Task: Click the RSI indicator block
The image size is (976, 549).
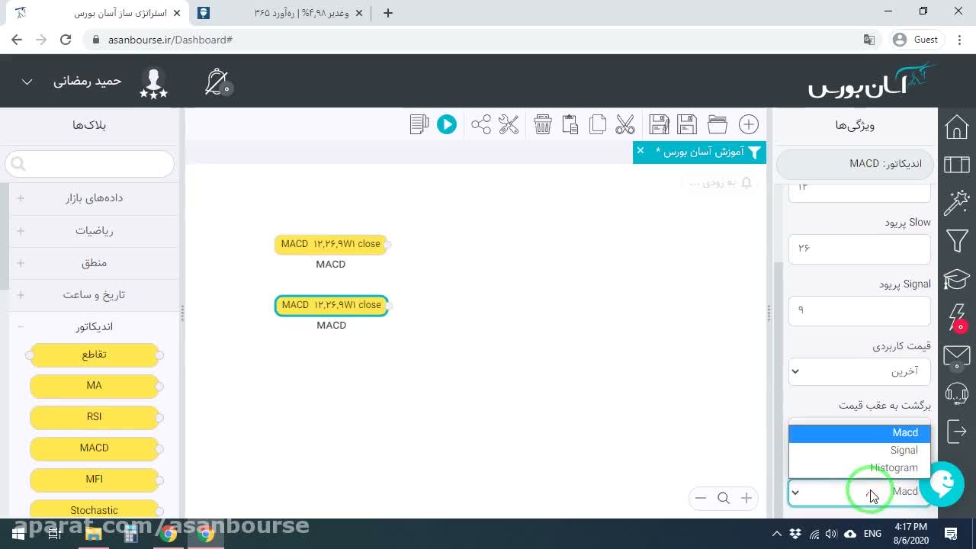Action: [x=95, y=416]
